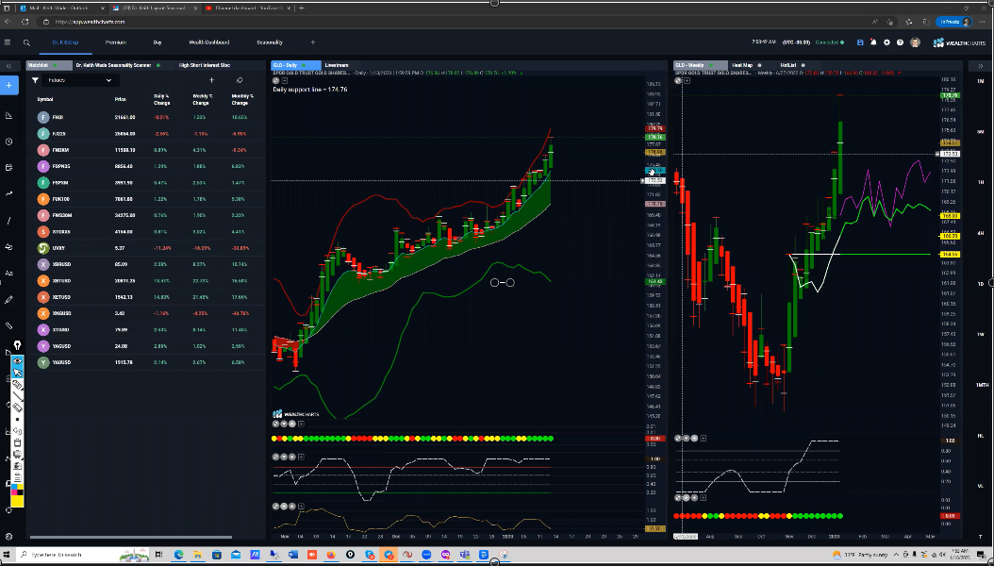Toggle green link dot on GLD - Daily tab
Screen dimensions: 994x566
click(303, 65)
